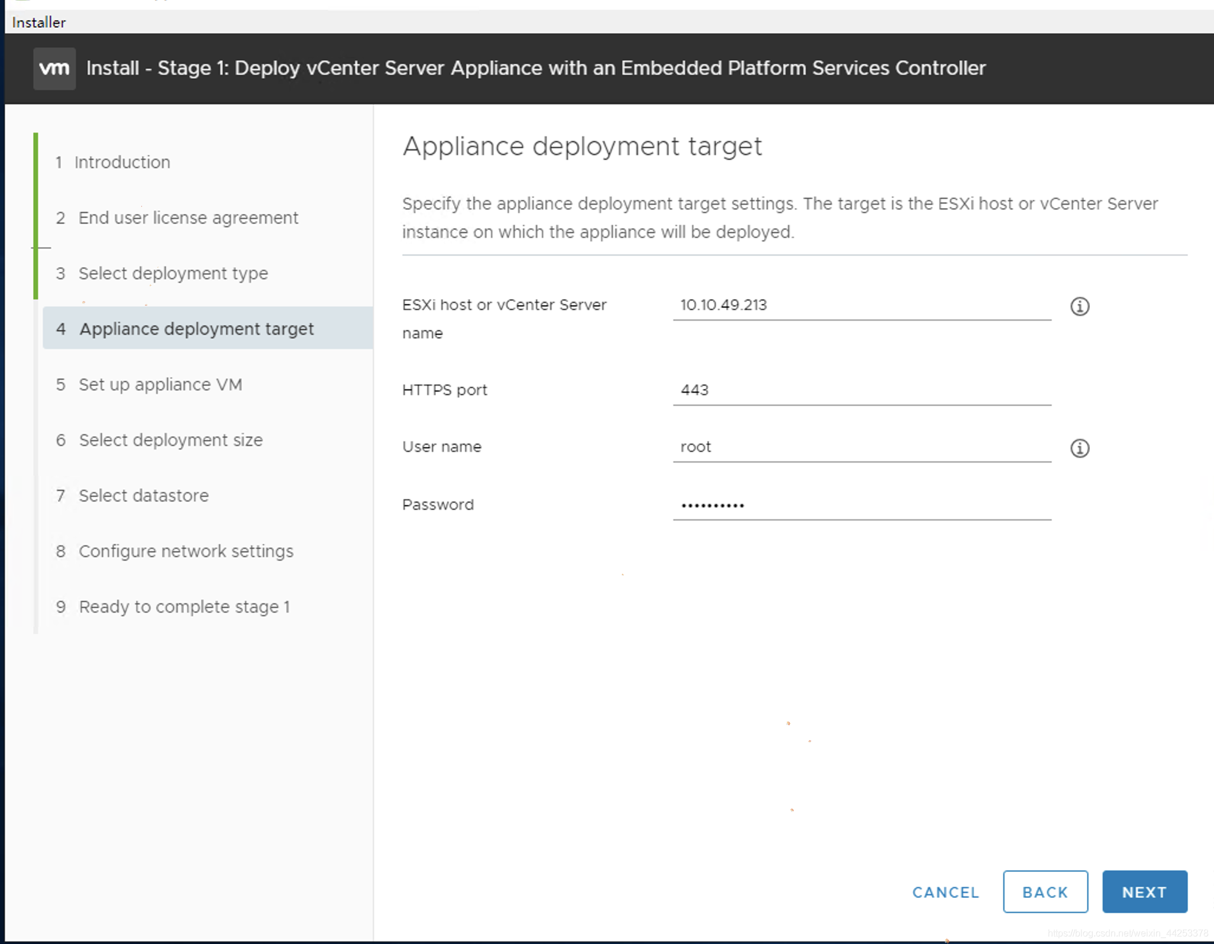Click the VMware vm logo icon
Screen dimensions: 1214x944
click(x=54, y=68)
